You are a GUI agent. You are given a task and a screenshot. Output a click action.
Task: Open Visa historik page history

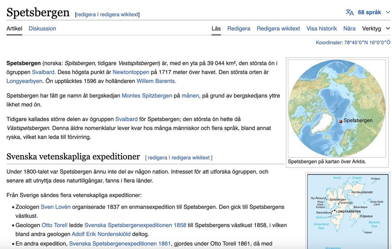pyautogui.click(x=321, y=28)
